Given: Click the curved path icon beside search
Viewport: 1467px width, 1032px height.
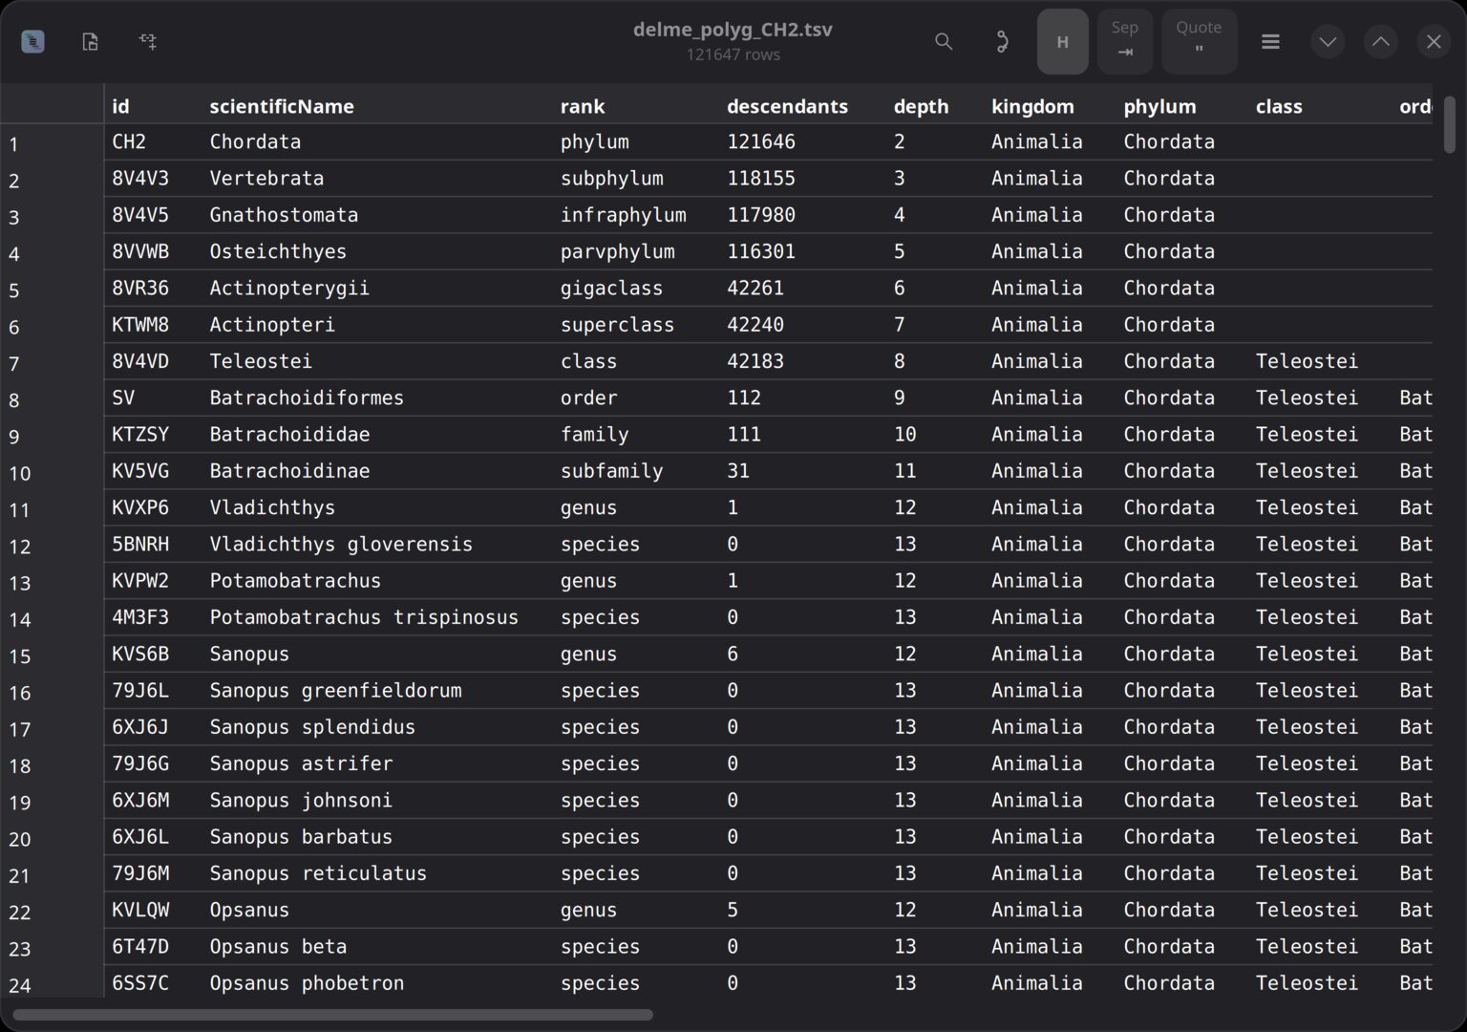Looking at the screenshot, I should pos(1002,41).
